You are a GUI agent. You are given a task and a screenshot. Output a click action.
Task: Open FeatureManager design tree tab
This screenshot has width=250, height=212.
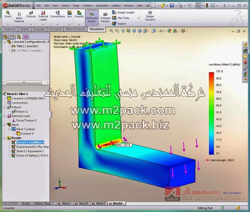5,37
